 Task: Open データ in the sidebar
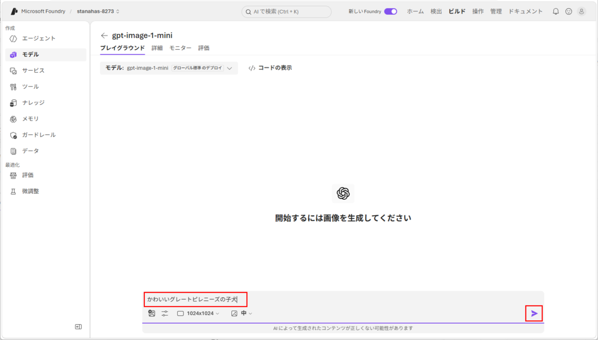point(46,151)
